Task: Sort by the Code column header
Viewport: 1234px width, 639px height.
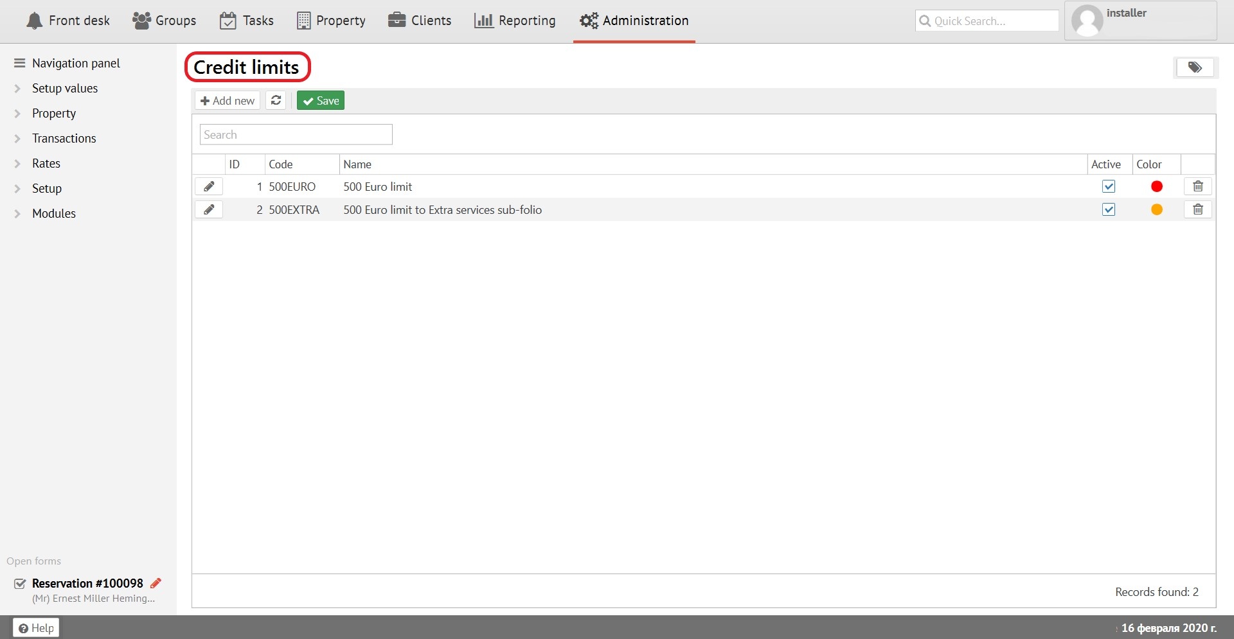Action: pyautogui.click(x=301, y=164)
